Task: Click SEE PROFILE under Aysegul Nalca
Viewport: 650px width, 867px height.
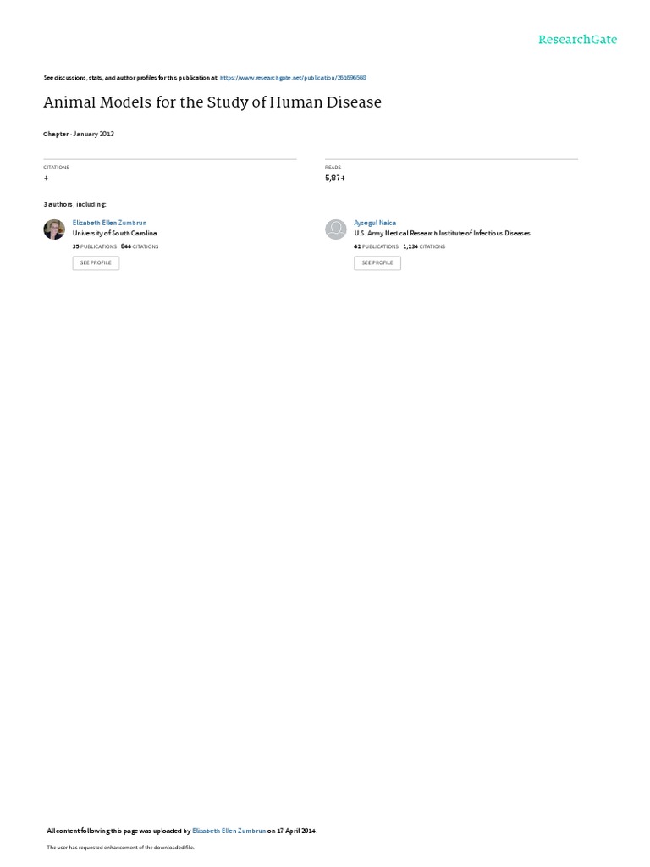Action: [x=377, y=262]
